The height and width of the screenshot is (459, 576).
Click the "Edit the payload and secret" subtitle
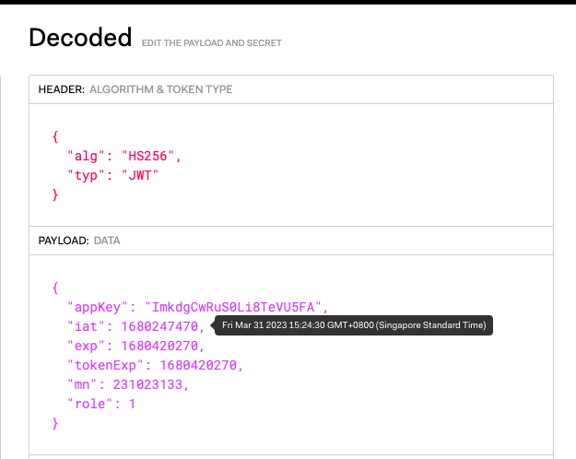click(211, 43)
